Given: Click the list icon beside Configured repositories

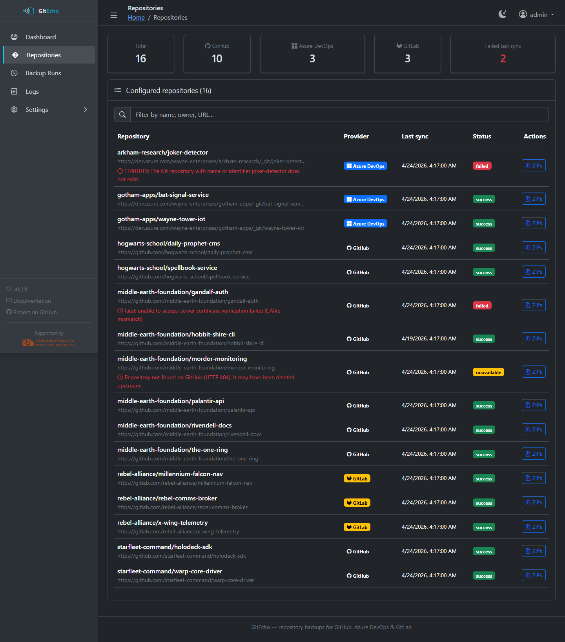Looking at the screenshot, I should pos(118,91).
